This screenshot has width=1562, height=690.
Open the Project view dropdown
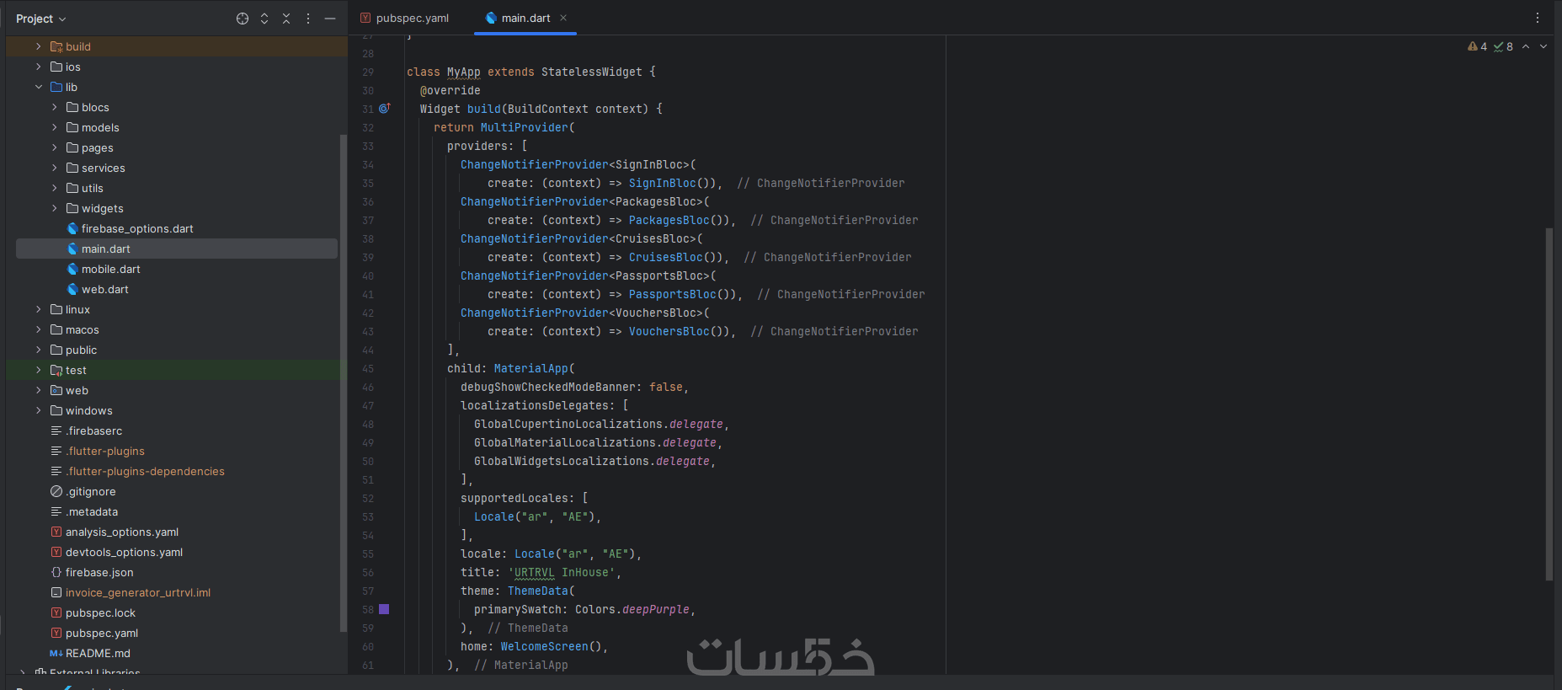pyautogui.click(x=40, y=19)
